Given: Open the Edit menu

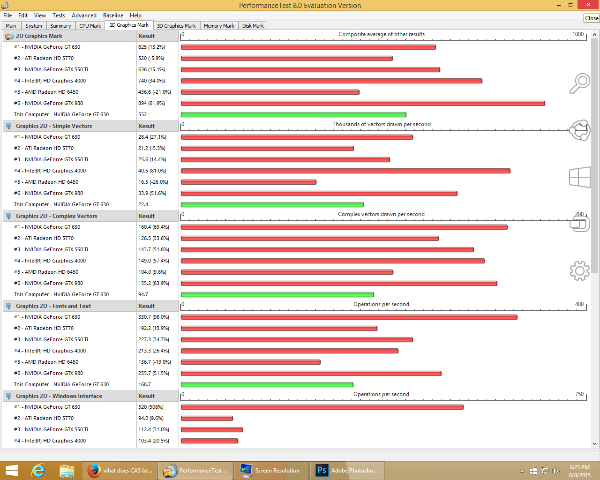Looking at the screenshot, I should [x=23, y=15].
